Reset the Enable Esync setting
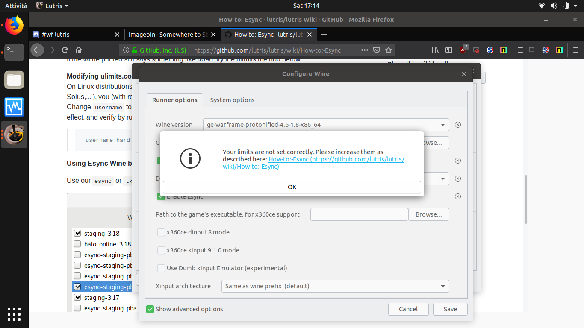The height and width of the screenshot is (328, 584). [458, 196]
